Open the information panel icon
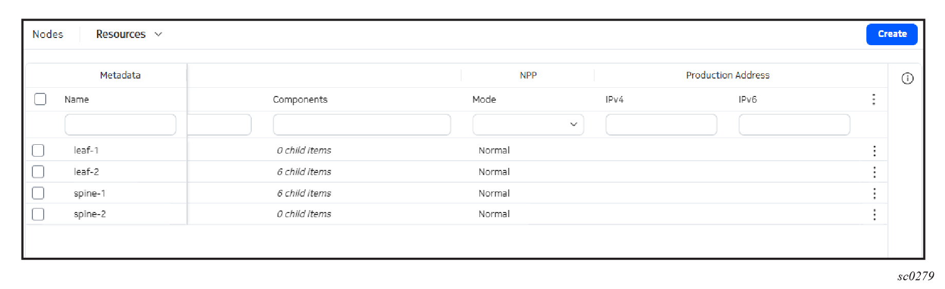 907,79
